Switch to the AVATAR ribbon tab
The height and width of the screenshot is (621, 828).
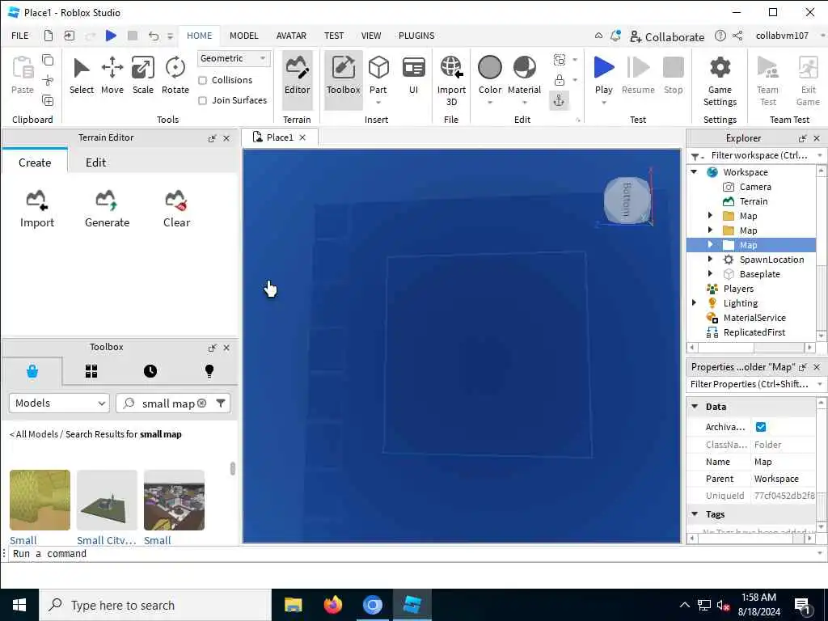point(291,36)
